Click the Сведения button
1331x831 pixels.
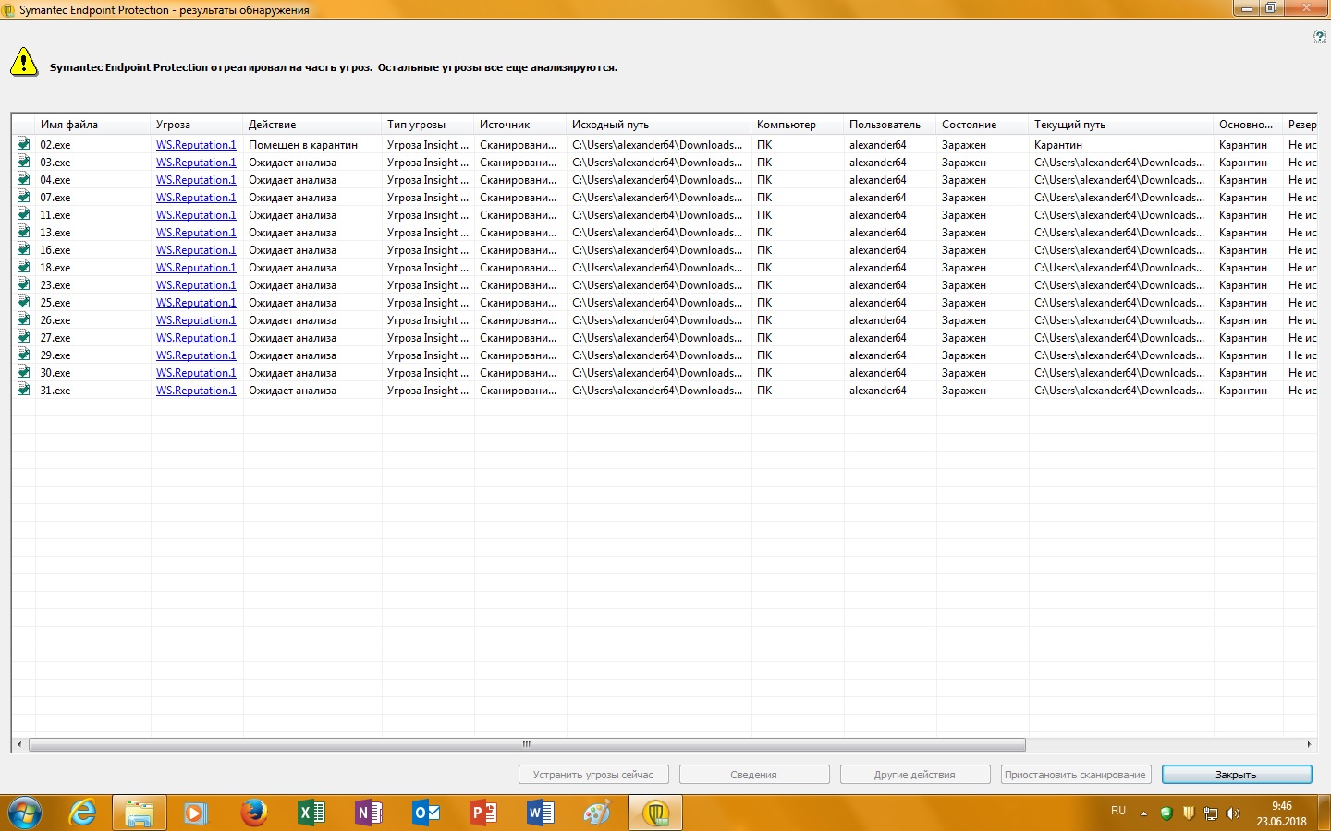tap(754, 775)
